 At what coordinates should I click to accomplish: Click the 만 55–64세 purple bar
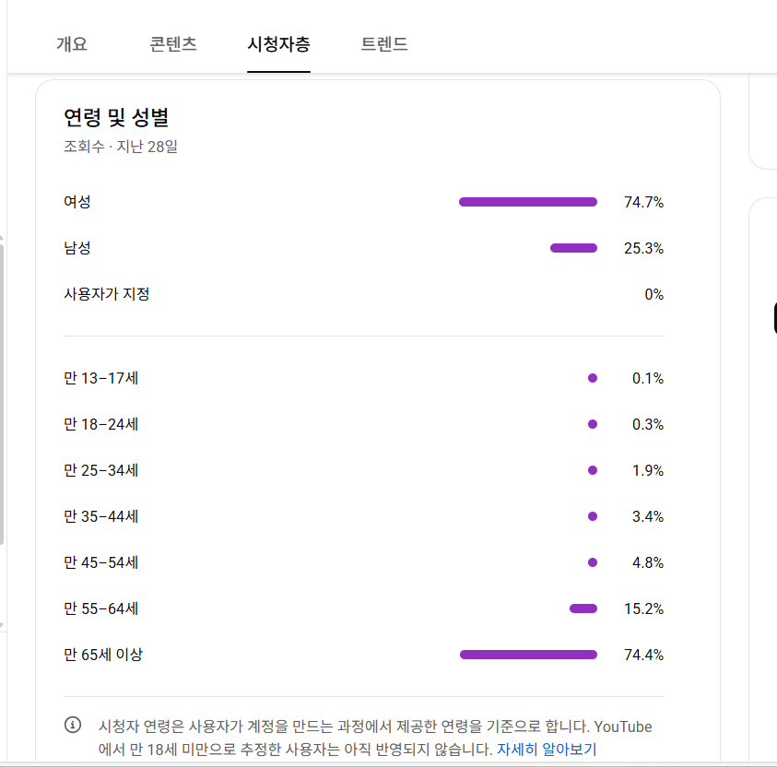(x=583, y=608)
